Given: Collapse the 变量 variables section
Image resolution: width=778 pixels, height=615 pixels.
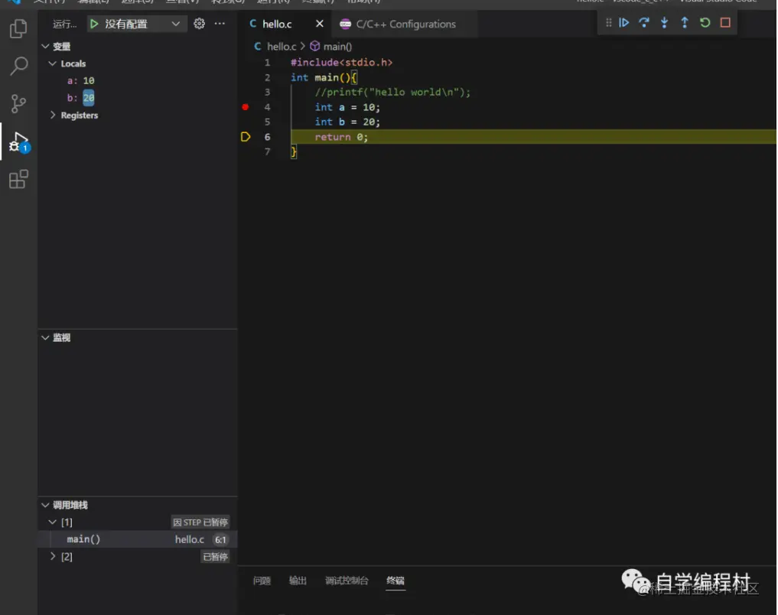Looking at the screenshot, I should click(x=45, y=46).
